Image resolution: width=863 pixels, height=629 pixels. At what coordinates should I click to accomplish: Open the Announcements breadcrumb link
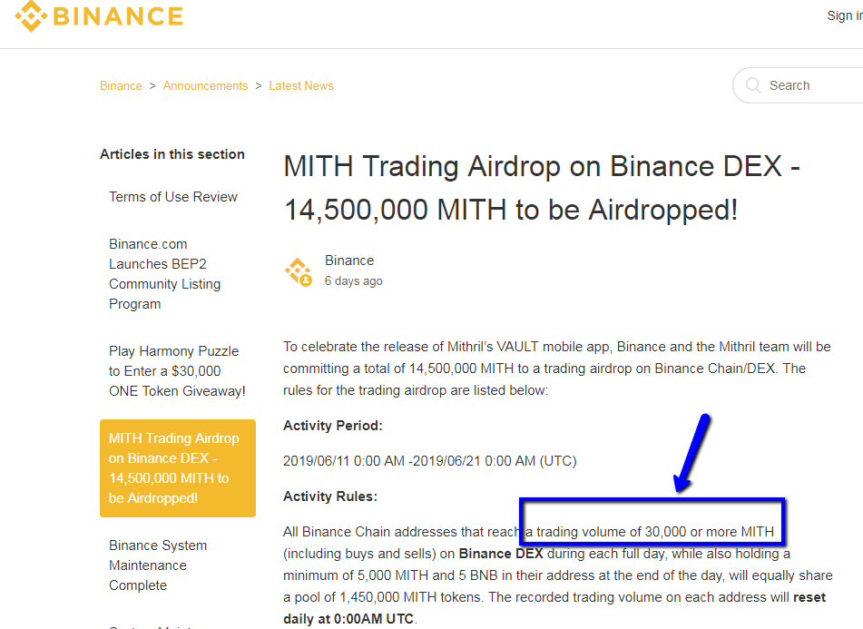click(x=205, y=85)
